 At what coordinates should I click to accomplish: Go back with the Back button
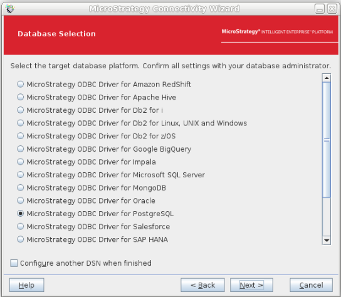(202, 285)
